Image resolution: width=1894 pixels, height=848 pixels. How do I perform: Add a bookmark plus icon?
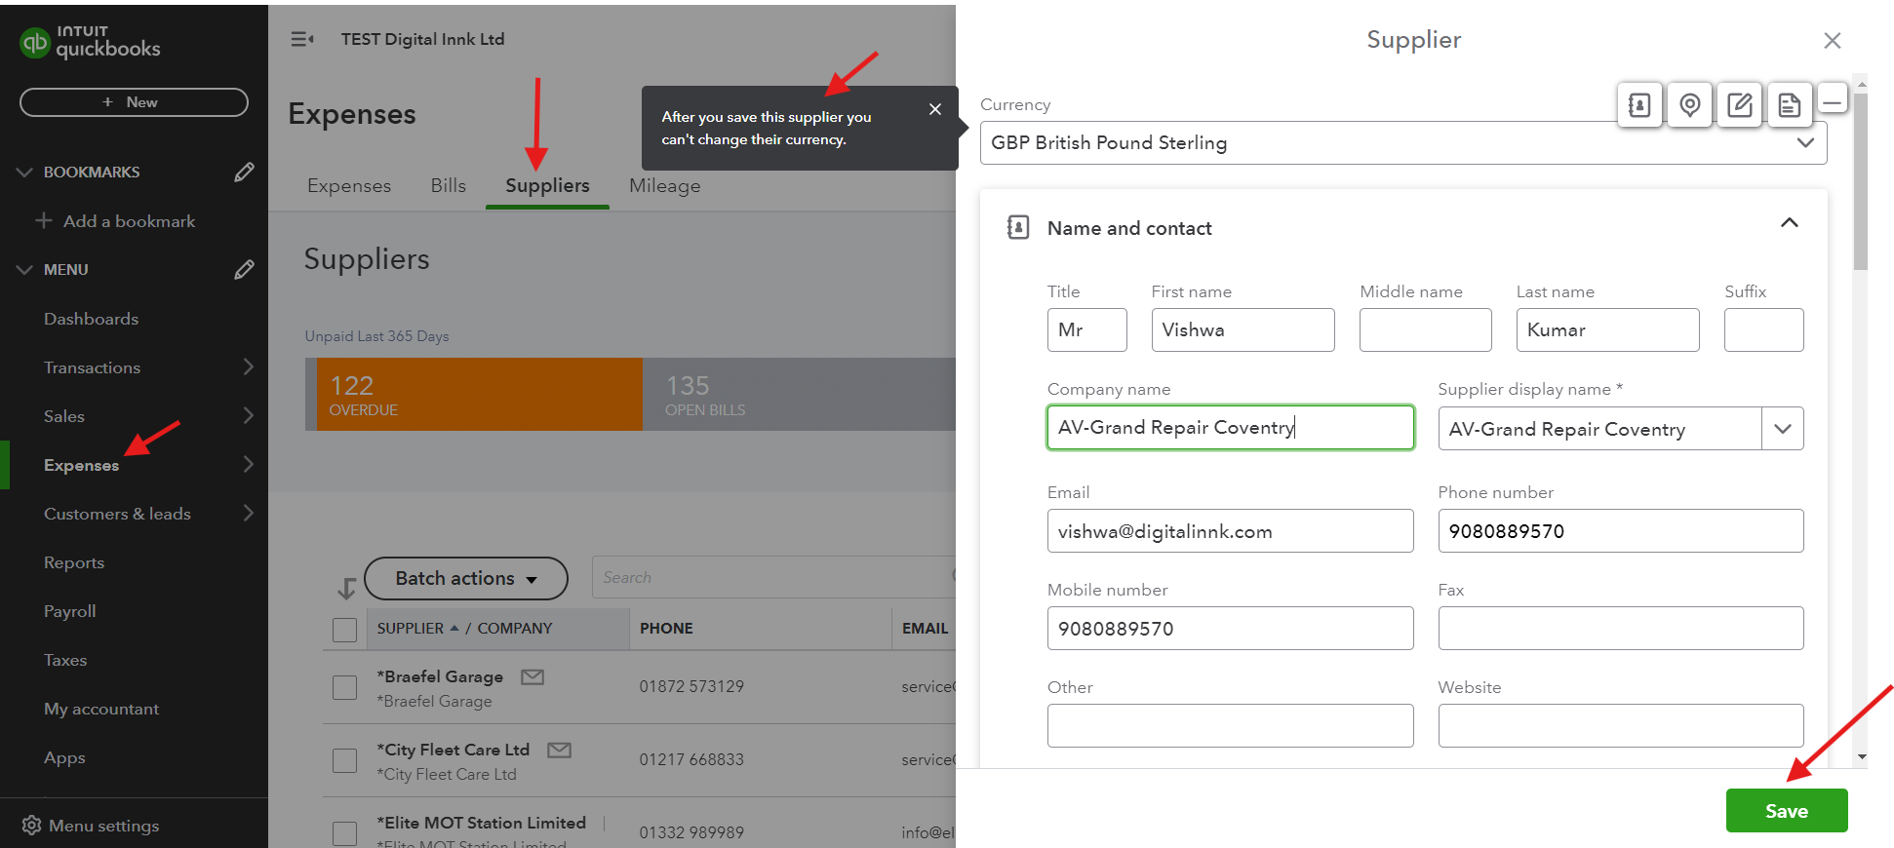click(44, 220)
